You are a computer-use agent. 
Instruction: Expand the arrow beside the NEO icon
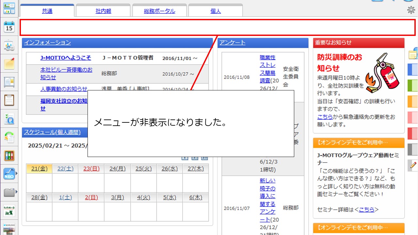17,174
